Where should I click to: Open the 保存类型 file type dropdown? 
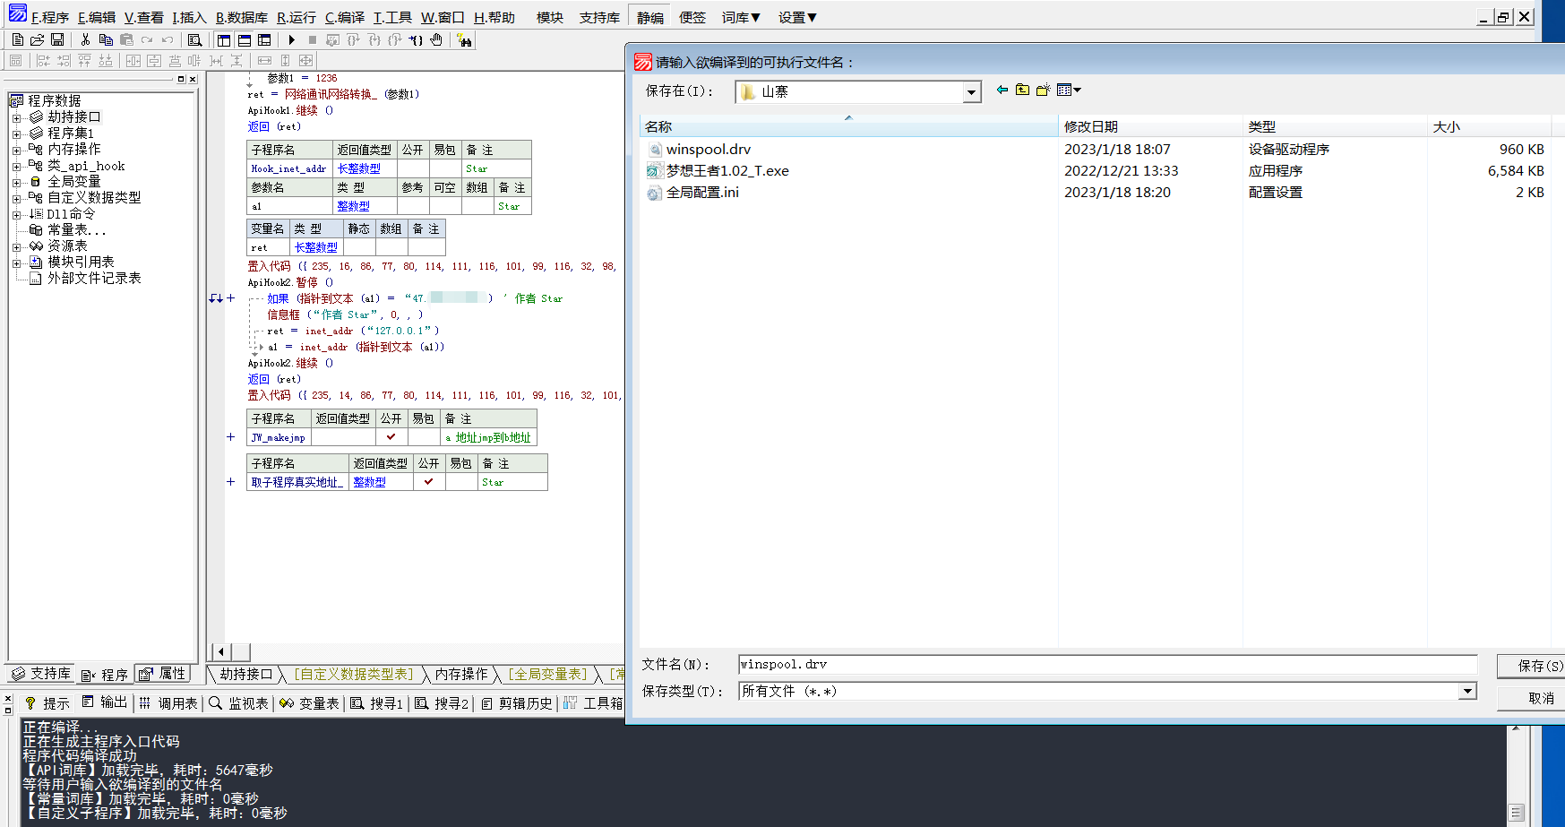[x=1467, y=691]
